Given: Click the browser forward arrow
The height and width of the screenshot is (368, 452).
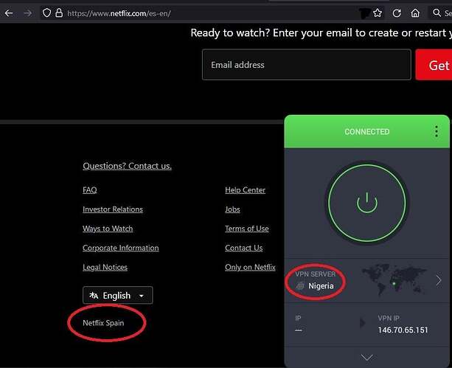Looking at the screenshot, I should click(x=27, y=13).
